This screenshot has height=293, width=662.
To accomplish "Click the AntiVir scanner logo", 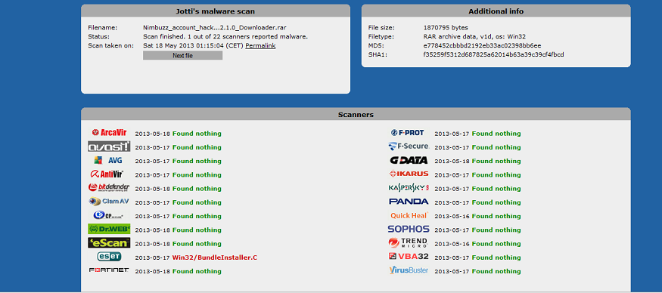I will pyautogui.click(x=107, y=174).
